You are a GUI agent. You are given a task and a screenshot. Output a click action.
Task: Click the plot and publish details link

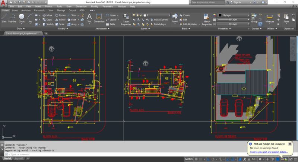[x=269, y=152]
